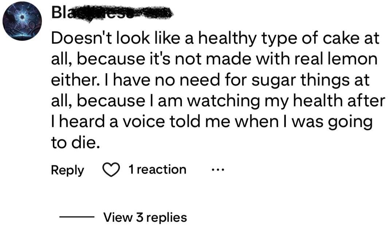Expand View 3 replies
This screenshot has height=232, width=389.
coord(145,217)
